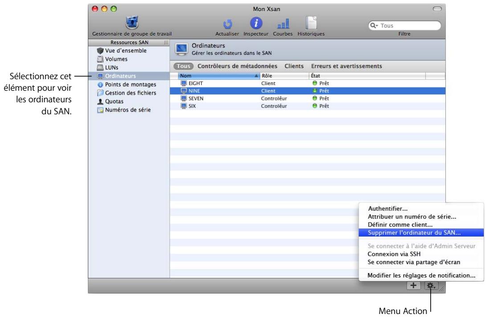Choose Modifier les réglages de notification...
486x318 pixels.
(421, 275)
